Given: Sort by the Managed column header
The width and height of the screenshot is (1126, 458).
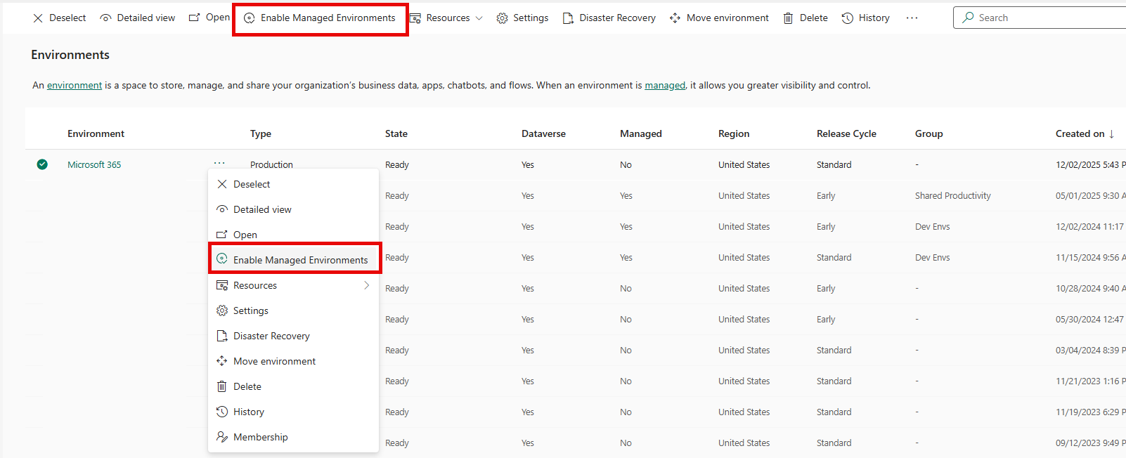Looking at the screenshot, I should coord(641,133).
